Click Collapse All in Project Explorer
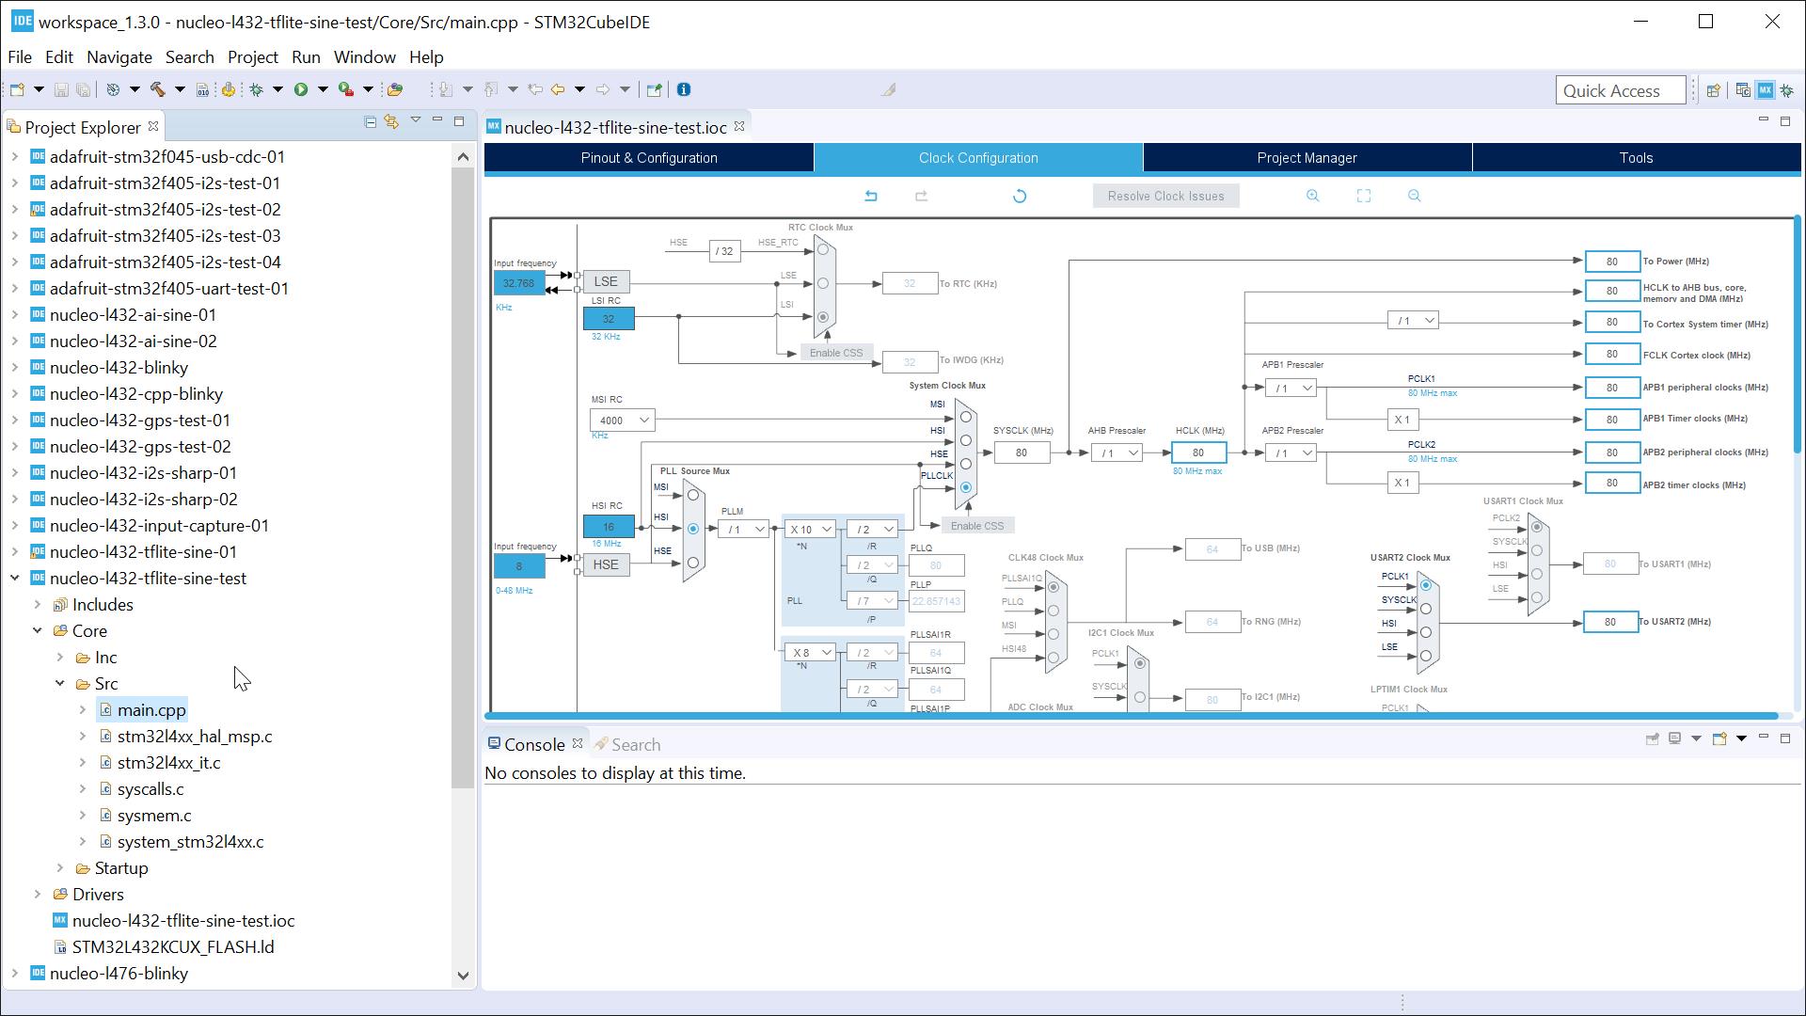 [370, 122]
